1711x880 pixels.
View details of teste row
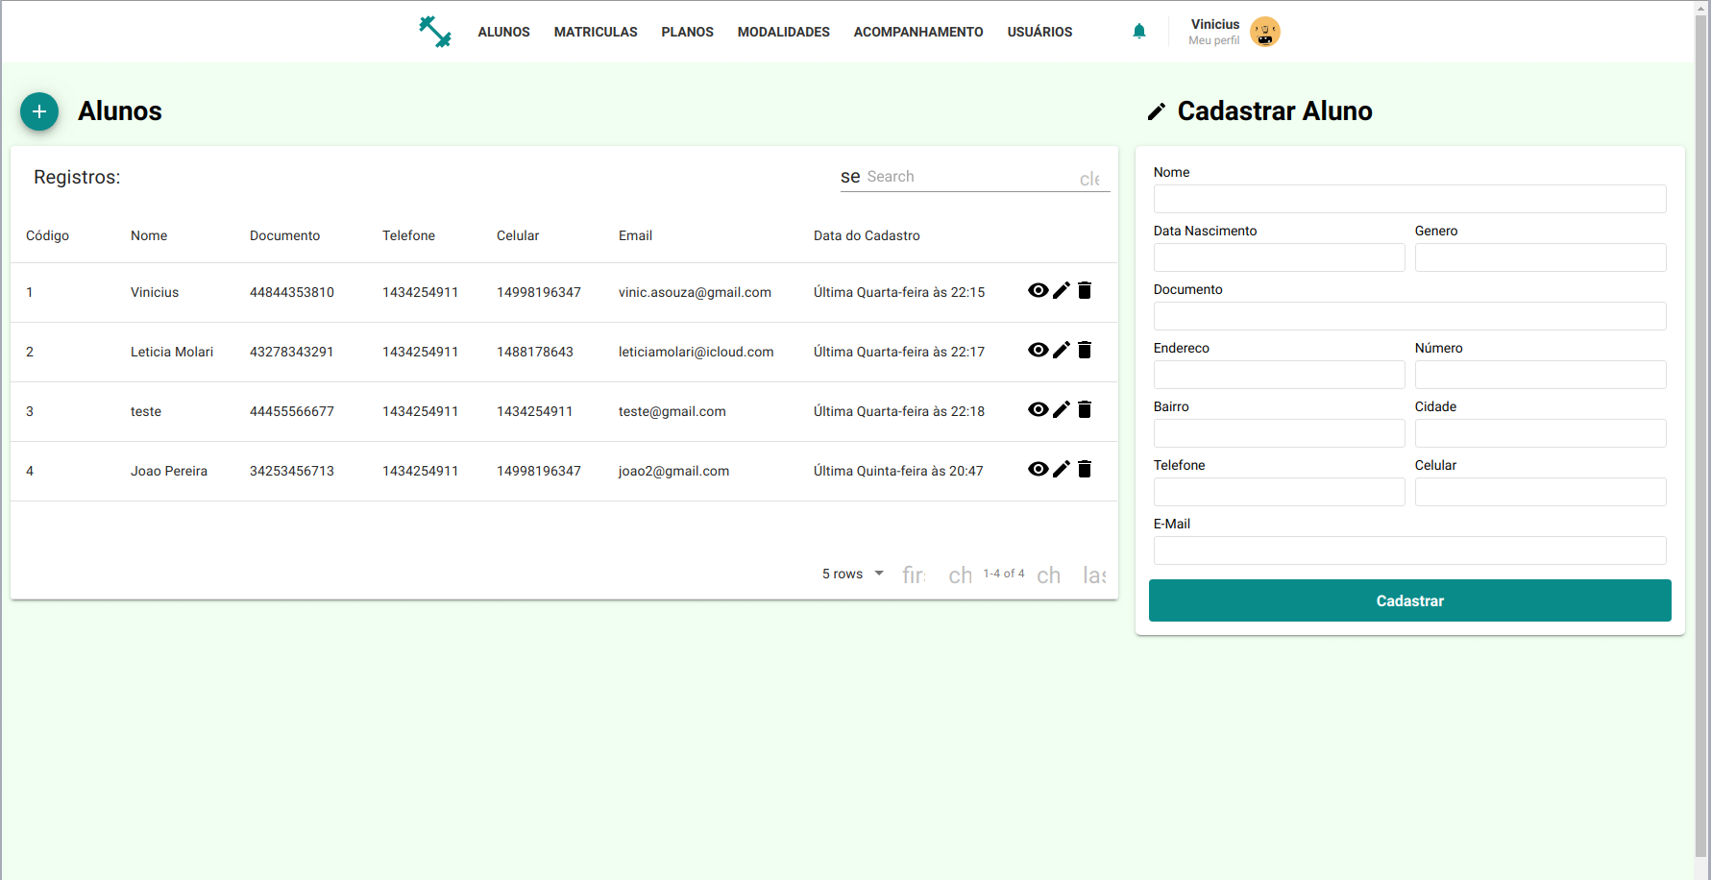pyautogui.click(x=1039, y=410)
